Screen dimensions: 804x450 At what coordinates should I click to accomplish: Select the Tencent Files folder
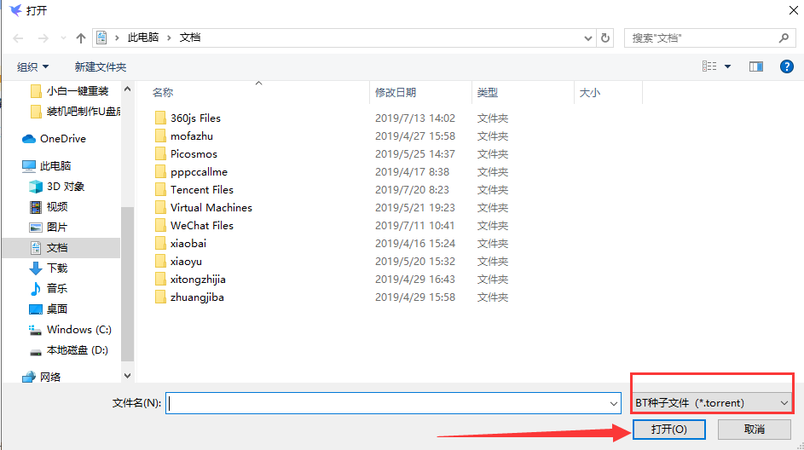[201, 190]
